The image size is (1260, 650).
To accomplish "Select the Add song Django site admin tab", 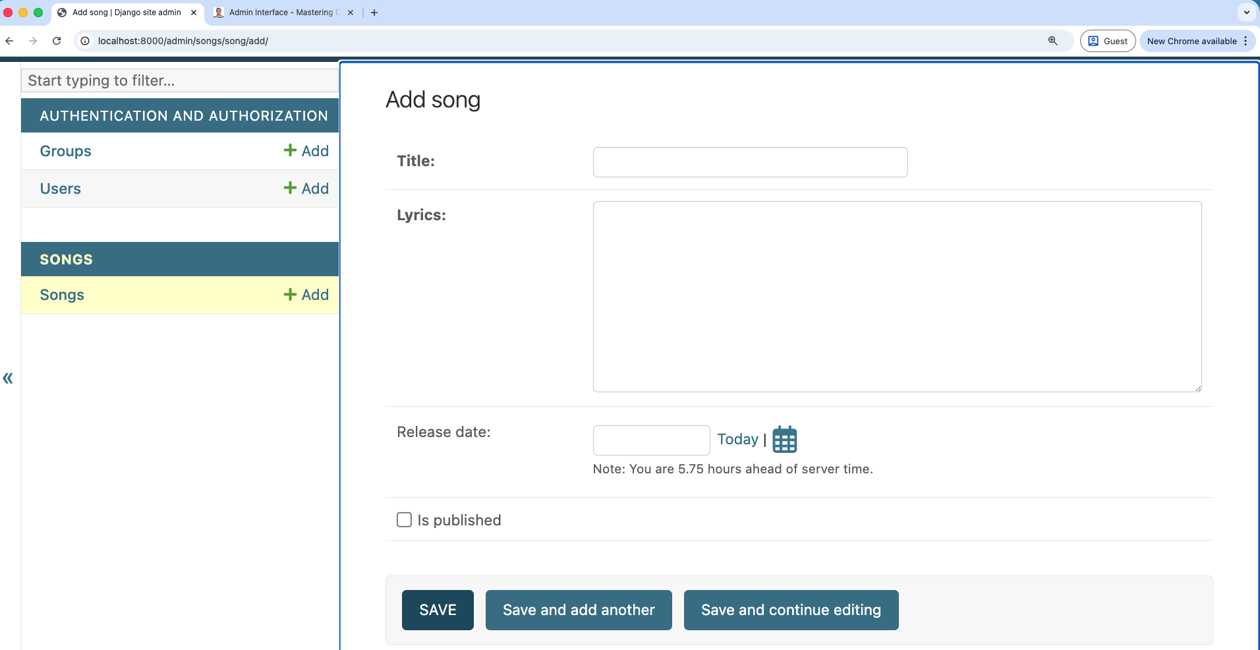I will (127, 13).
